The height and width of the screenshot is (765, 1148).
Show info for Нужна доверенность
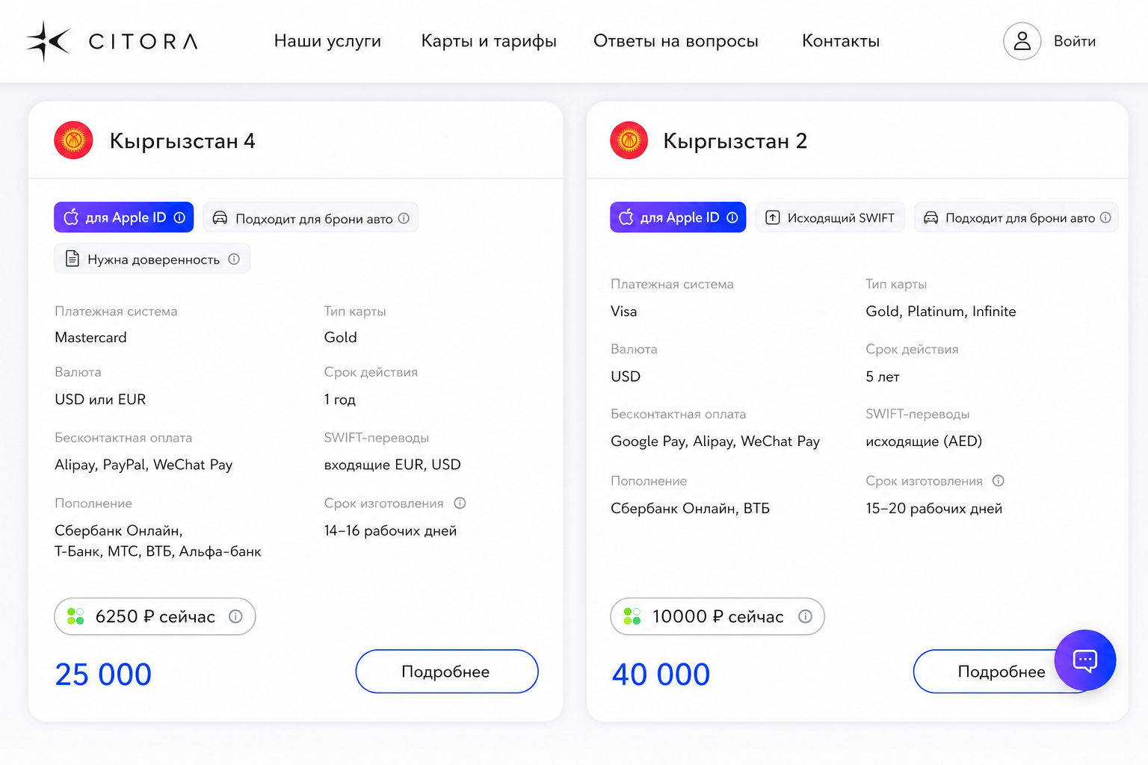click(x=234, y=259)
